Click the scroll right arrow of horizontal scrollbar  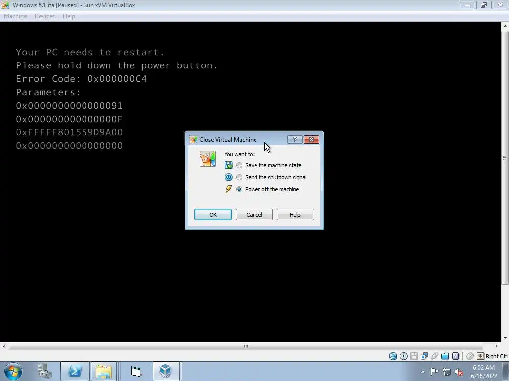496,346
